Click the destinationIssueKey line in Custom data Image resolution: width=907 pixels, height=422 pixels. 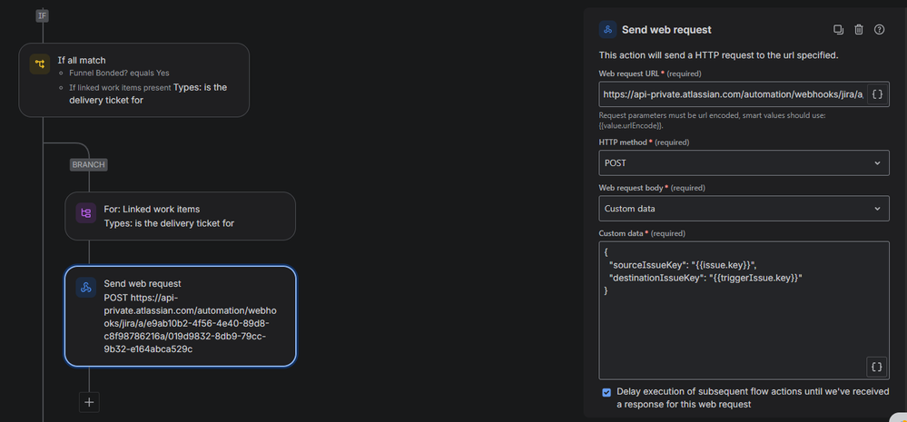(706, 278)
